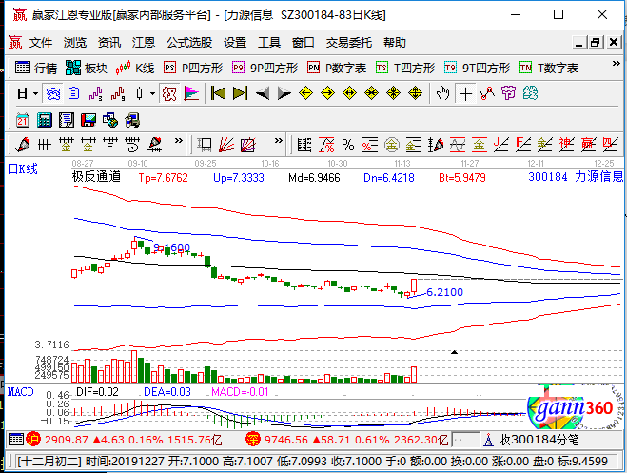Viewport: 627px width, 473px height.
Task: Open the notepad document icon
Action: [67, 120]
